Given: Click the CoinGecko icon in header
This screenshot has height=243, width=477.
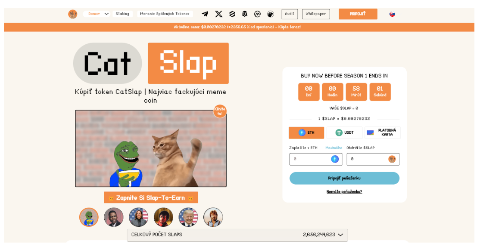Looking at the screenshot, I should point(271,14).
